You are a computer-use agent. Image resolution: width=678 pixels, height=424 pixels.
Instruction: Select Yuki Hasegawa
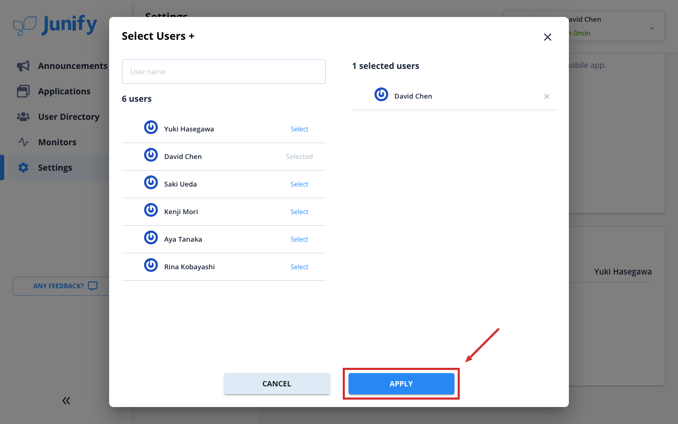[x=299, y=129]
